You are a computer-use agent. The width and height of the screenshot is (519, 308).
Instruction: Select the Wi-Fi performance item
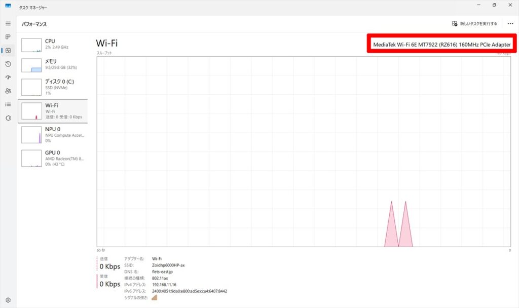coord(53,111)
